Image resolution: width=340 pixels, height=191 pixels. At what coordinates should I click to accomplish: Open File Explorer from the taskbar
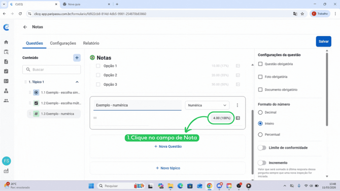(x=171, y=186)
